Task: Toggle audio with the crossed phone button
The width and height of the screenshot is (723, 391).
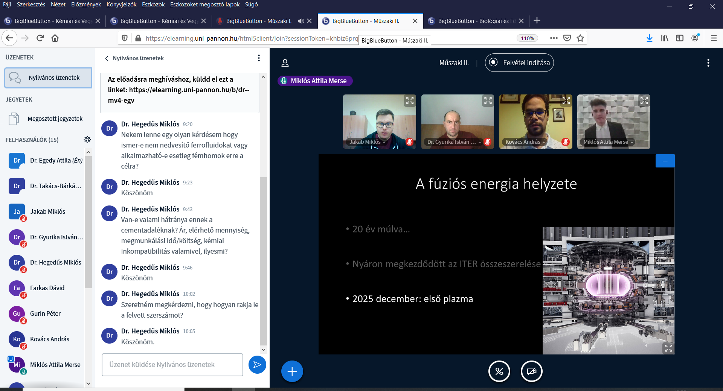Action: pyautogui.click(x=499, y=371)
